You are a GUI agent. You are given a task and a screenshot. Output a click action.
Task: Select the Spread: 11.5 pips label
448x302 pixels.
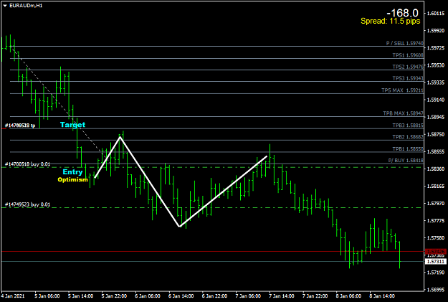coord(390,22)
